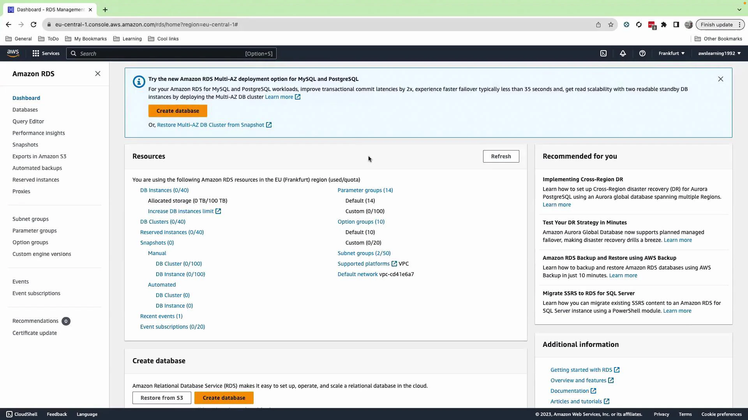This screenshot has height=420, width=748.
Task: Select Automated backups in sidebar
Action: tap(37, 168)
